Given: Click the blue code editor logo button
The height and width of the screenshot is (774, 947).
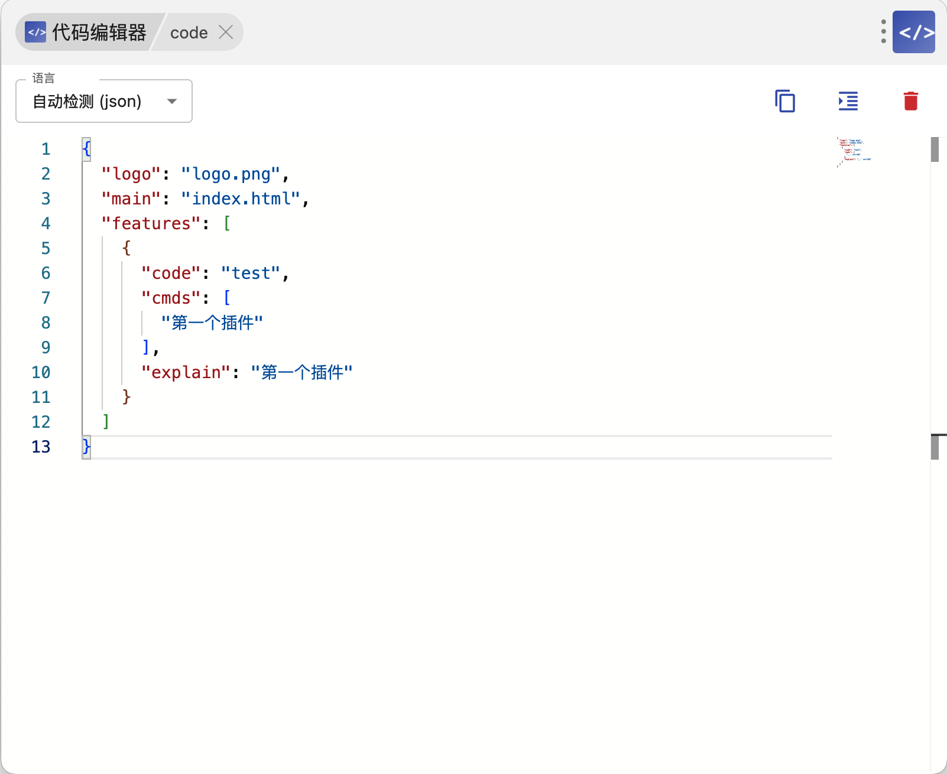Looking at the screenshot, I should [x=913, y=32].
